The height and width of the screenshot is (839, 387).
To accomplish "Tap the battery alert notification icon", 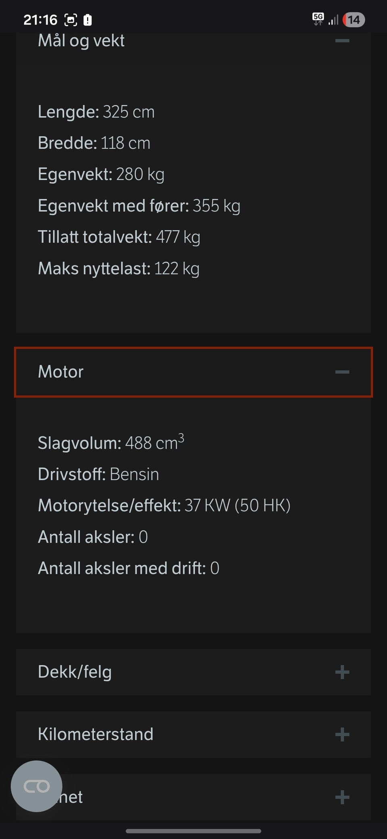I will tap(87, 20).
